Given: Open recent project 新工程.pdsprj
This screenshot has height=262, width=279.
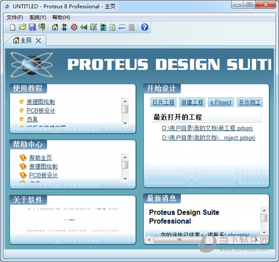Looking at the screenshot, I should pyautogui.click(x=207, y=128).
